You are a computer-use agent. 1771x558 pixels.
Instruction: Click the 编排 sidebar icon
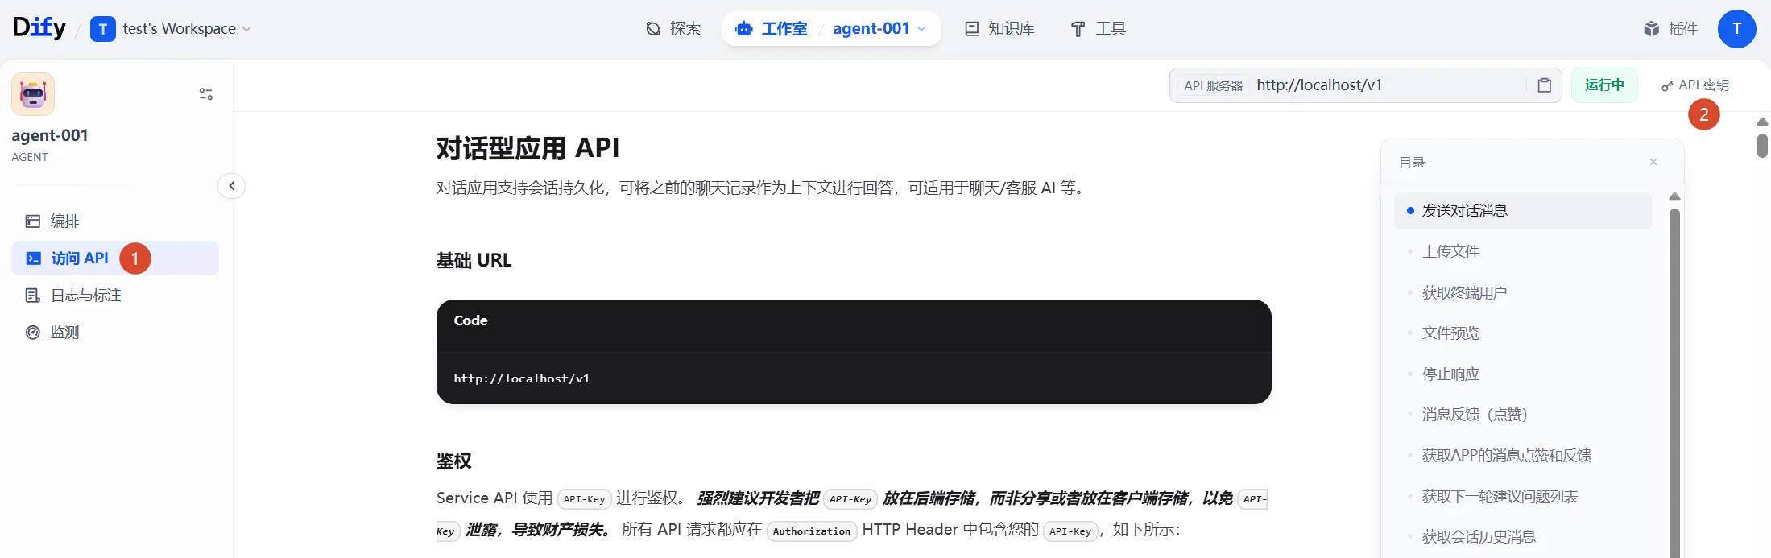pyautogui.click(x=33, y=221)
